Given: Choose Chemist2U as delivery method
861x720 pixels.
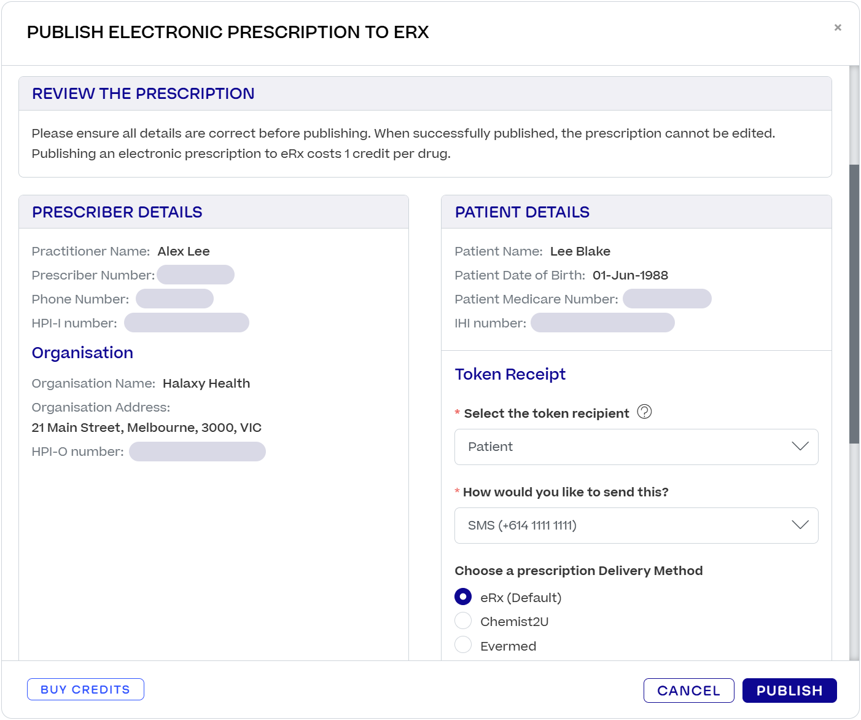Looking at the screenshot, I should [463, 621].
